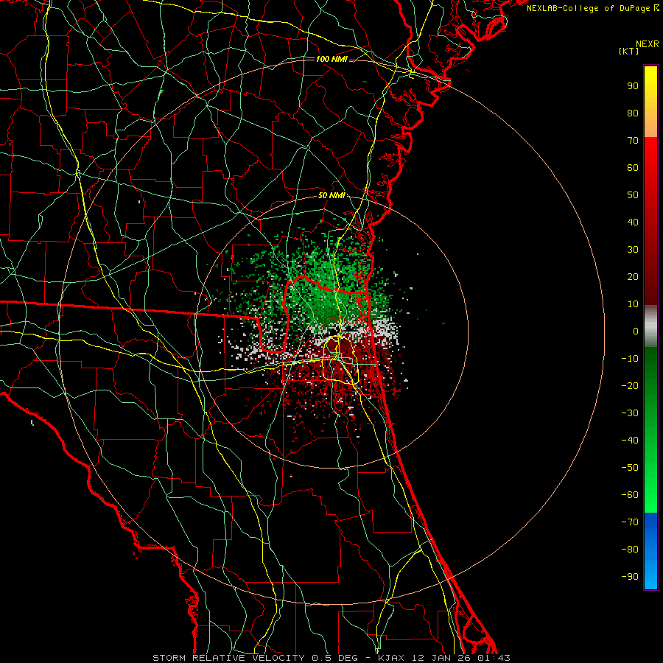The width and height of the screenshot is (663, 663).
Task: Click the -40 scale value
Action: [x=630, y=441]
